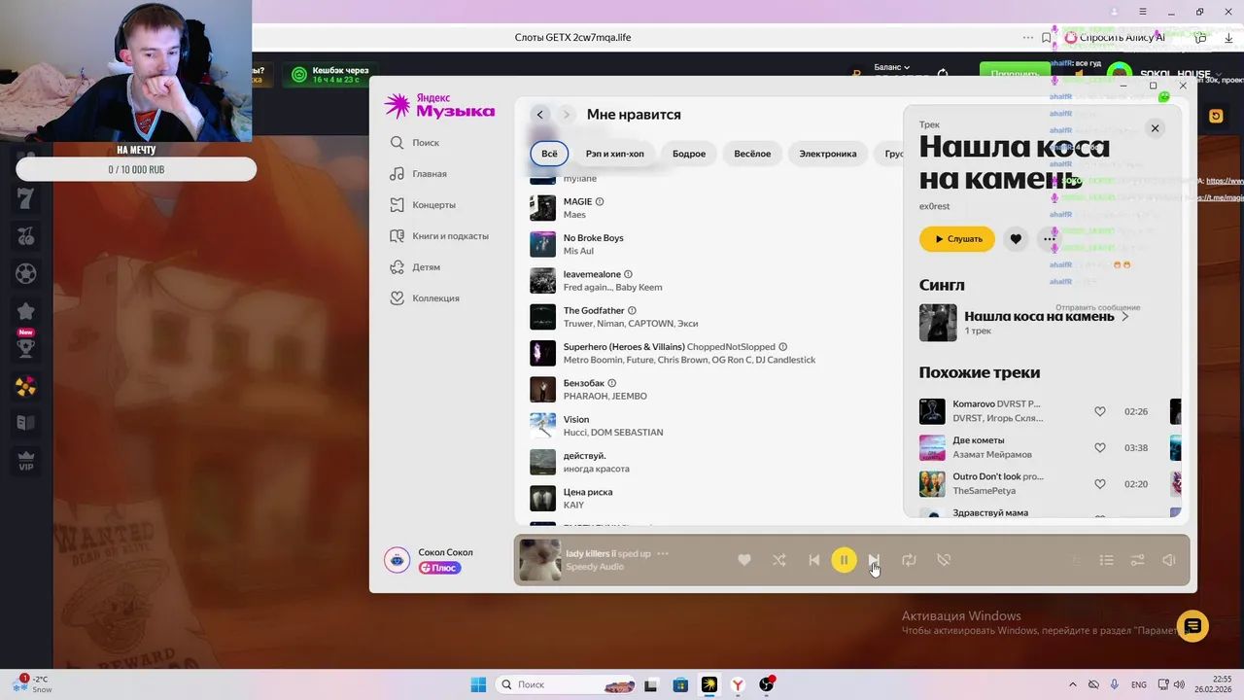Viewport: 1244px width, 700px height.
Task: Open the leavemealone track
Action: point(592,274)
